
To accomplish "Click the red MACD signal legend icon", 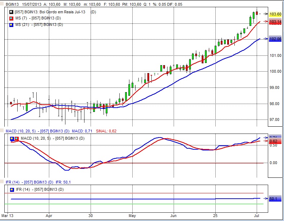I will point(16,138).
